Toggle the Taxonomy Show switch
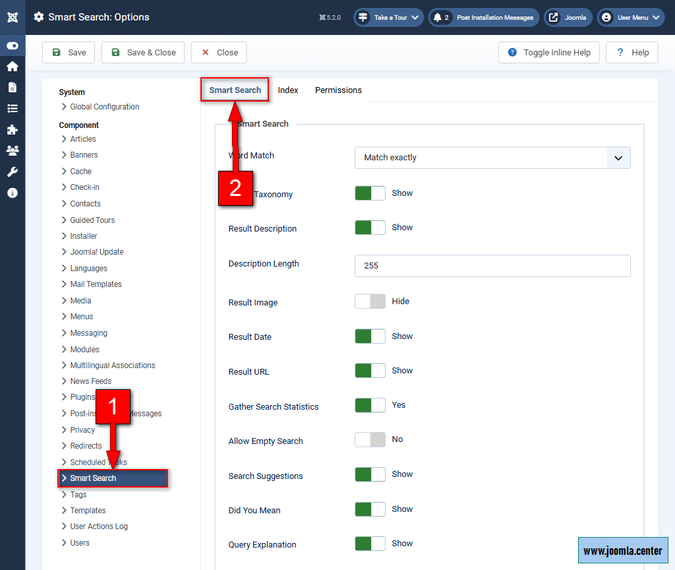Screen dimensions: 675x570 point(370,193)
